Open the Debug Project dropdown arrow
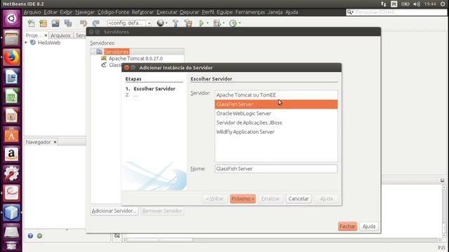The height and width of the screenshot is (252, 449). [224, 23]
